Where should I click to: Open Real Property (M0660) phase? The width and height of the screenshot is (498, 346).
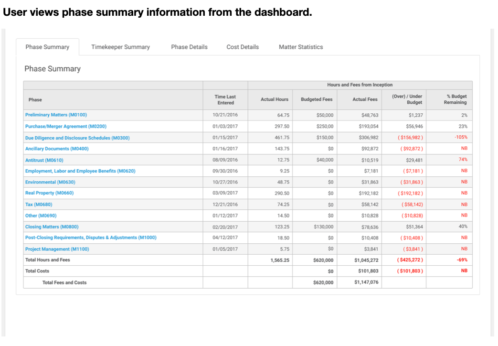(x=49, y=193)
